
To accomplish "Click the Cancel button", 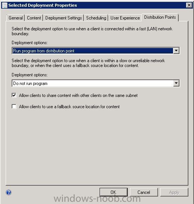I will click(x=144, y=192).
